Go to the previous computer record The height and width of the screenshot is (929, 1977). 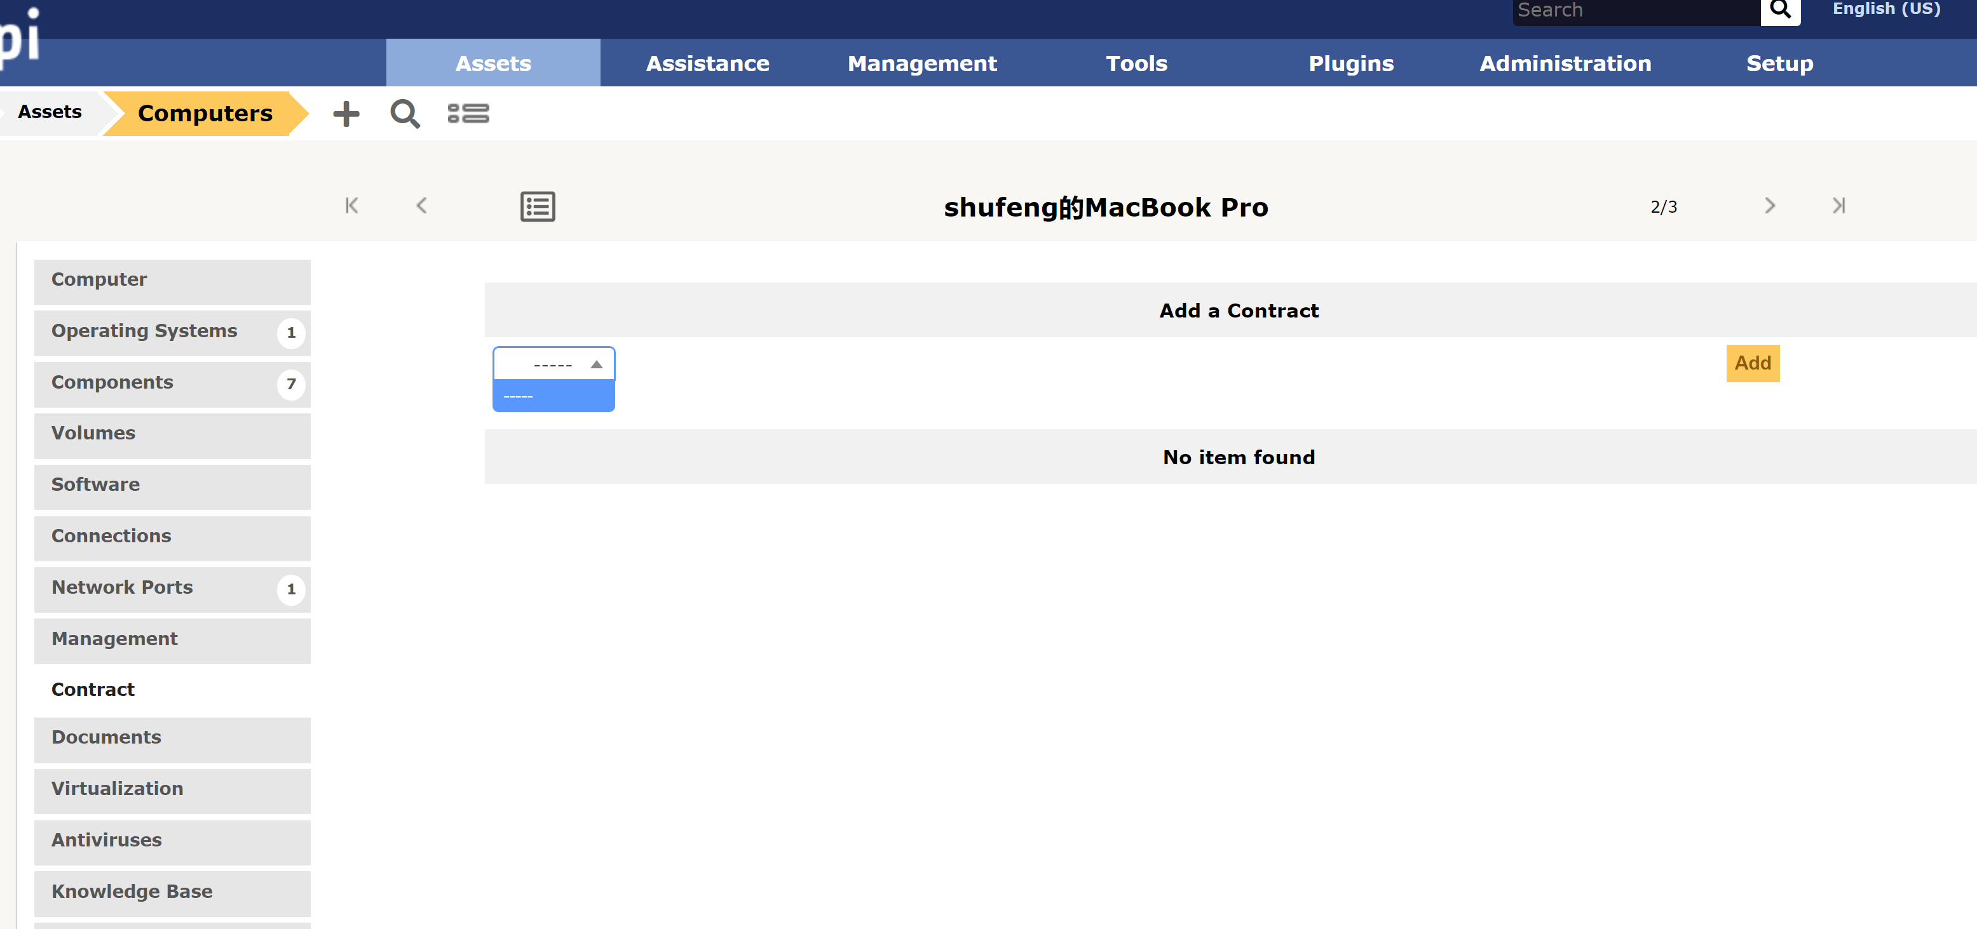[421, 206]
